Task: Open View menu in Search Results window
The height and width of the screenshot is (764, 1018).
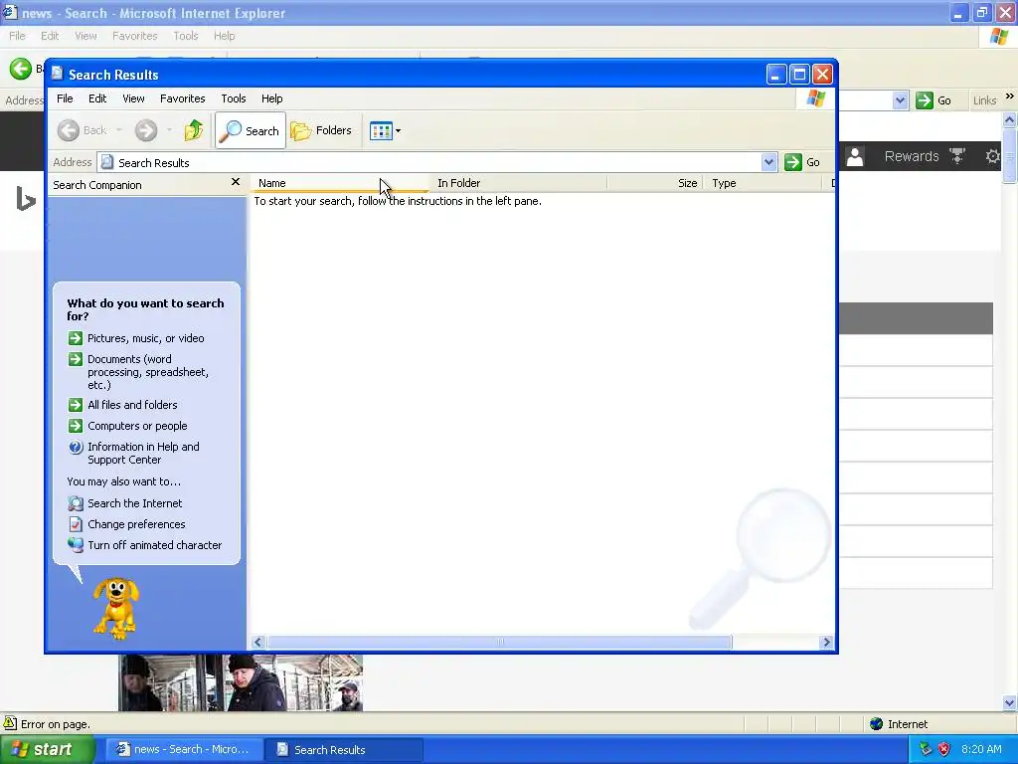Action: tap(133, 98)
